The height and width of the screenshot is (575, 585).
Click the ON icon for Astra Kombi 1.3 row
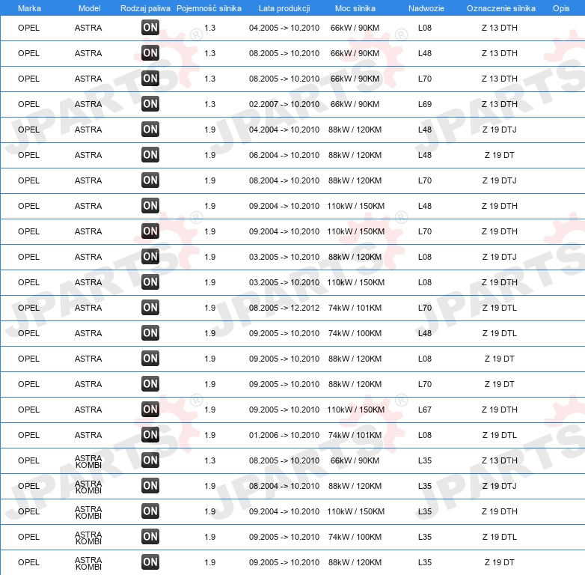coord(150,460)
